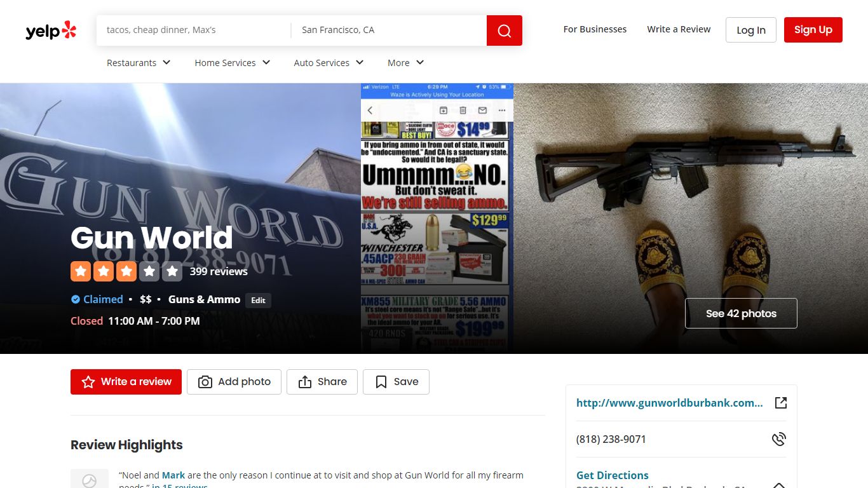Click the Save button
This screenshot has height=488, width=868.
[396, 382]
